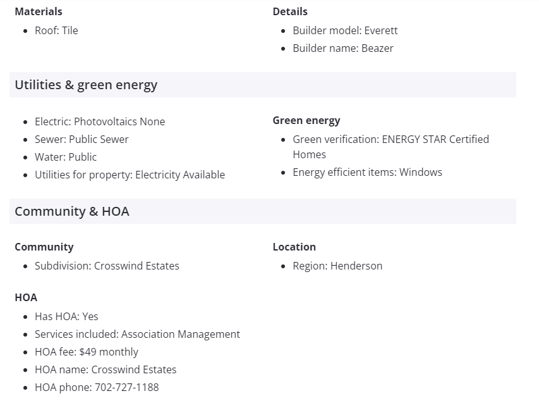Viewport: 539px width, 403px height.
Task: Click Services included: Association Management item
Action: 137,334
